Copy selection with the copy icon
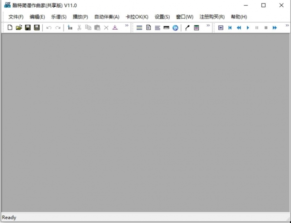Screen dimensions: 291x223 coord(88,28)
